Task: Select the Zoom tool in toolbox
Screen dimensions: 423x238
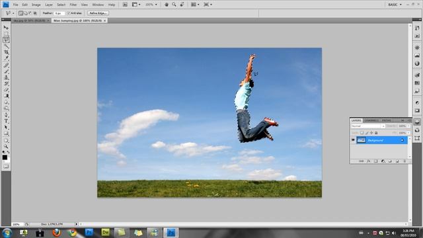Action: click(6, 147)
